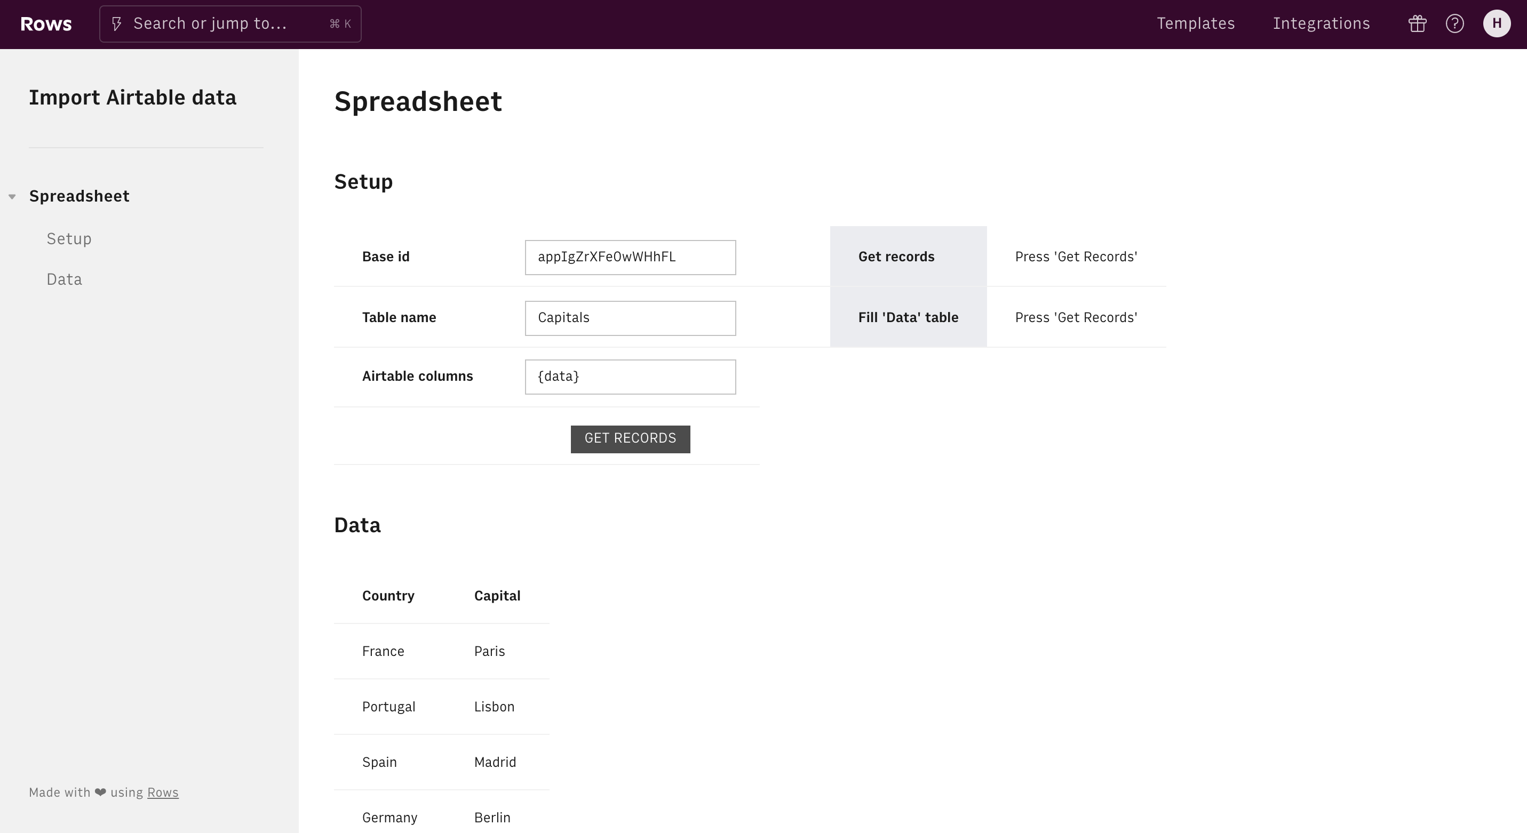
Task: Edit the Base id input field
Action: pyautogui.click(x=630, y=257)
